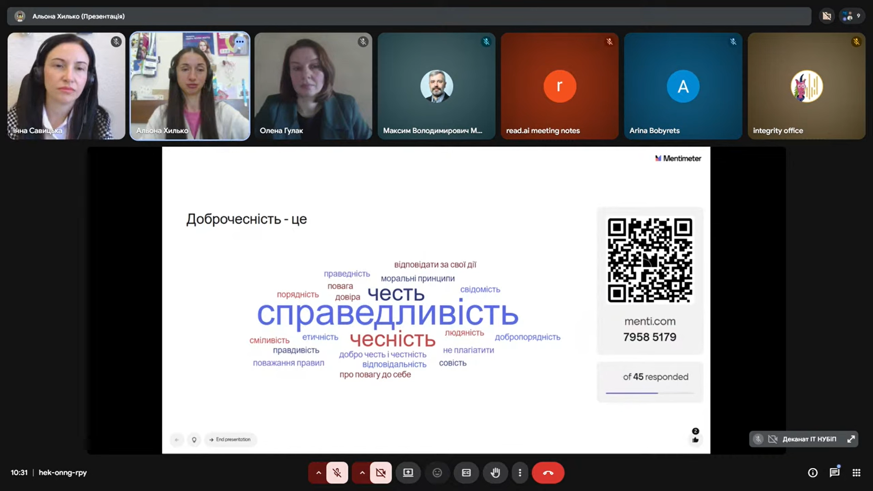Toggle the muted microphone button
This screenshot has width=873, height=491.
[337, 473]
